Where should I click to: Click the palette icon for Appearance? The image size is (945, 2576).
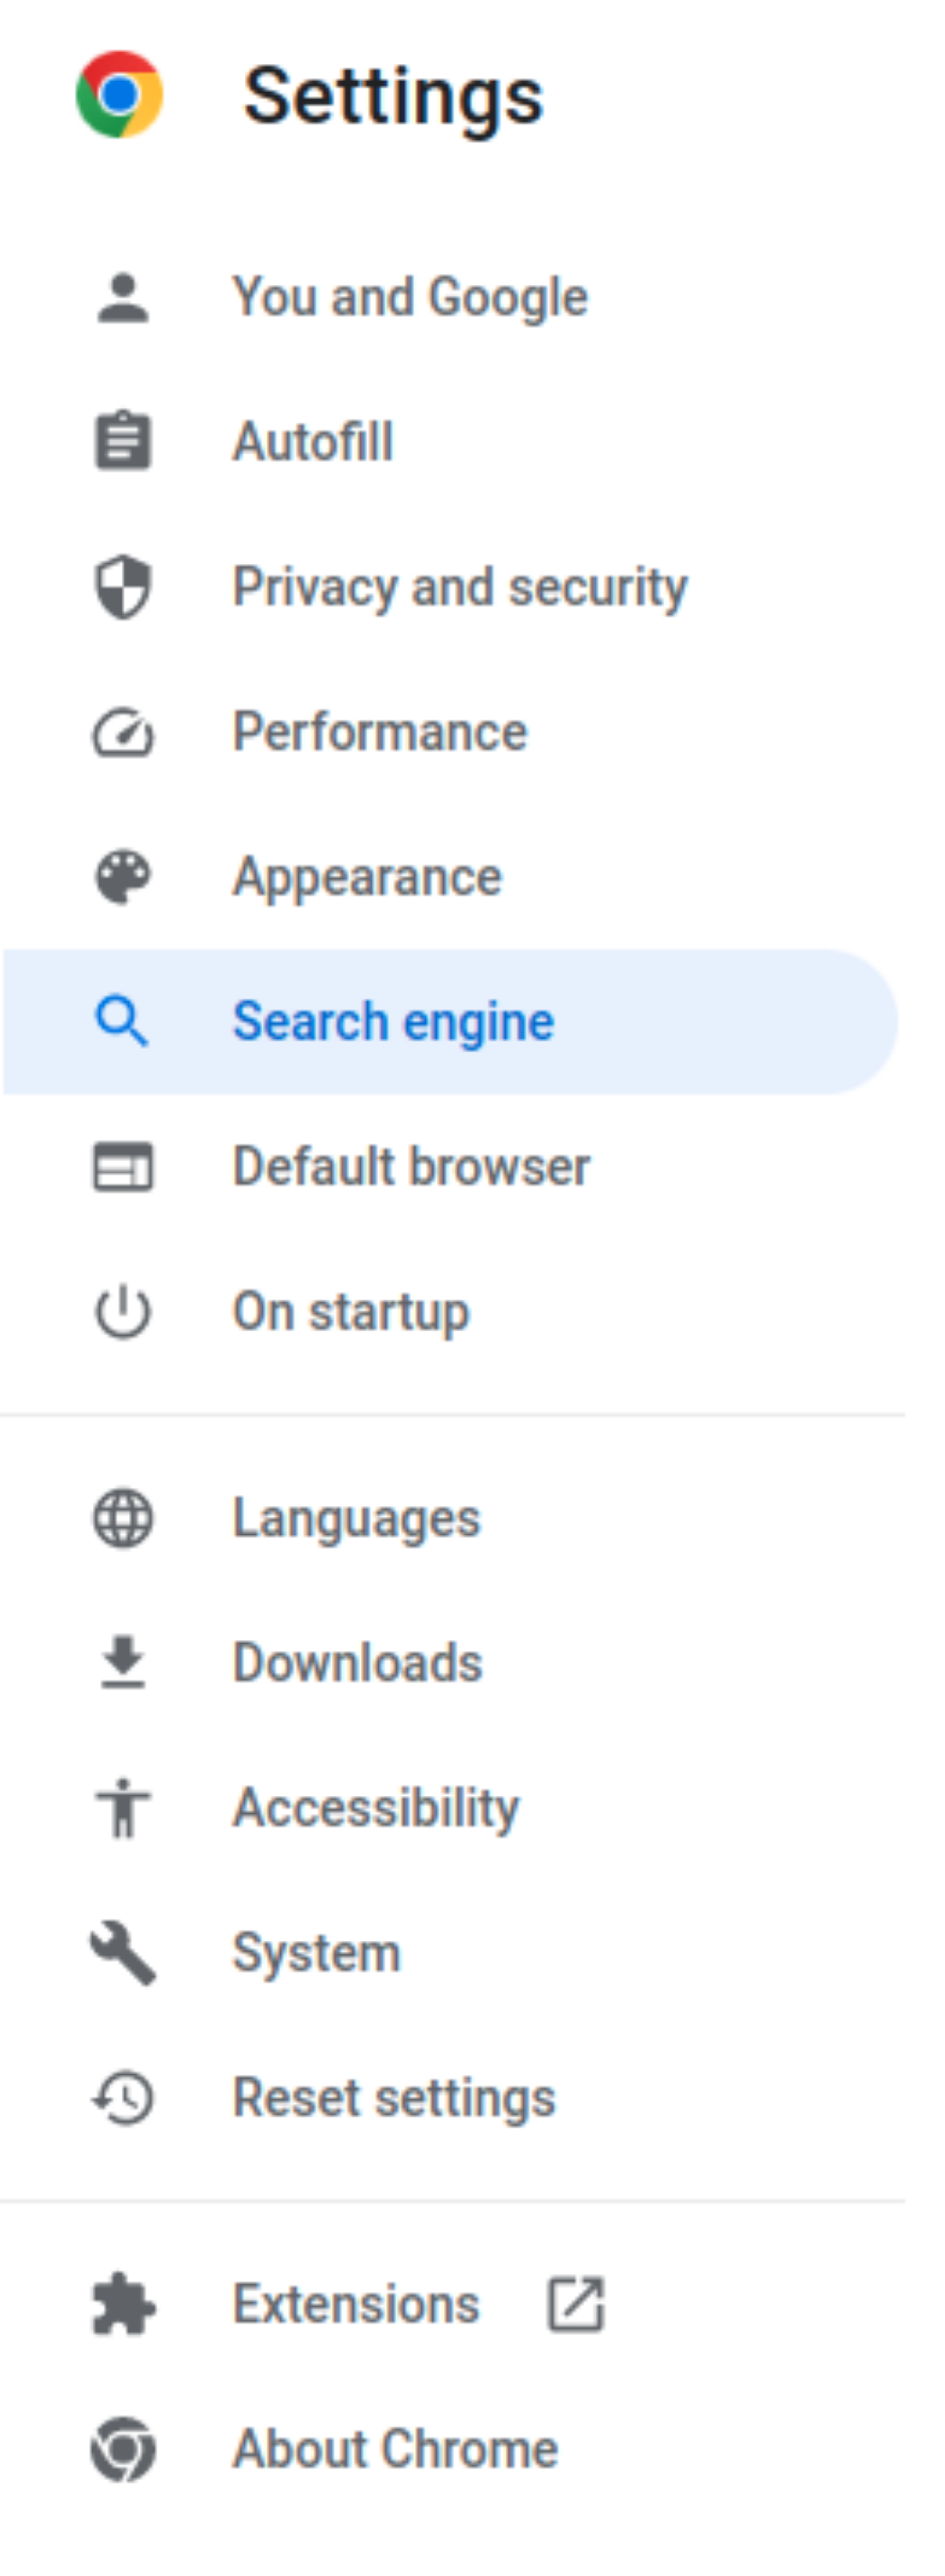[x=123, y=877]
